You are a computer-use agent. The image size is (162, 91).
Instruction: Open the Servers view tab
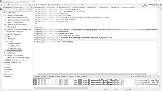tap(64, 76)
